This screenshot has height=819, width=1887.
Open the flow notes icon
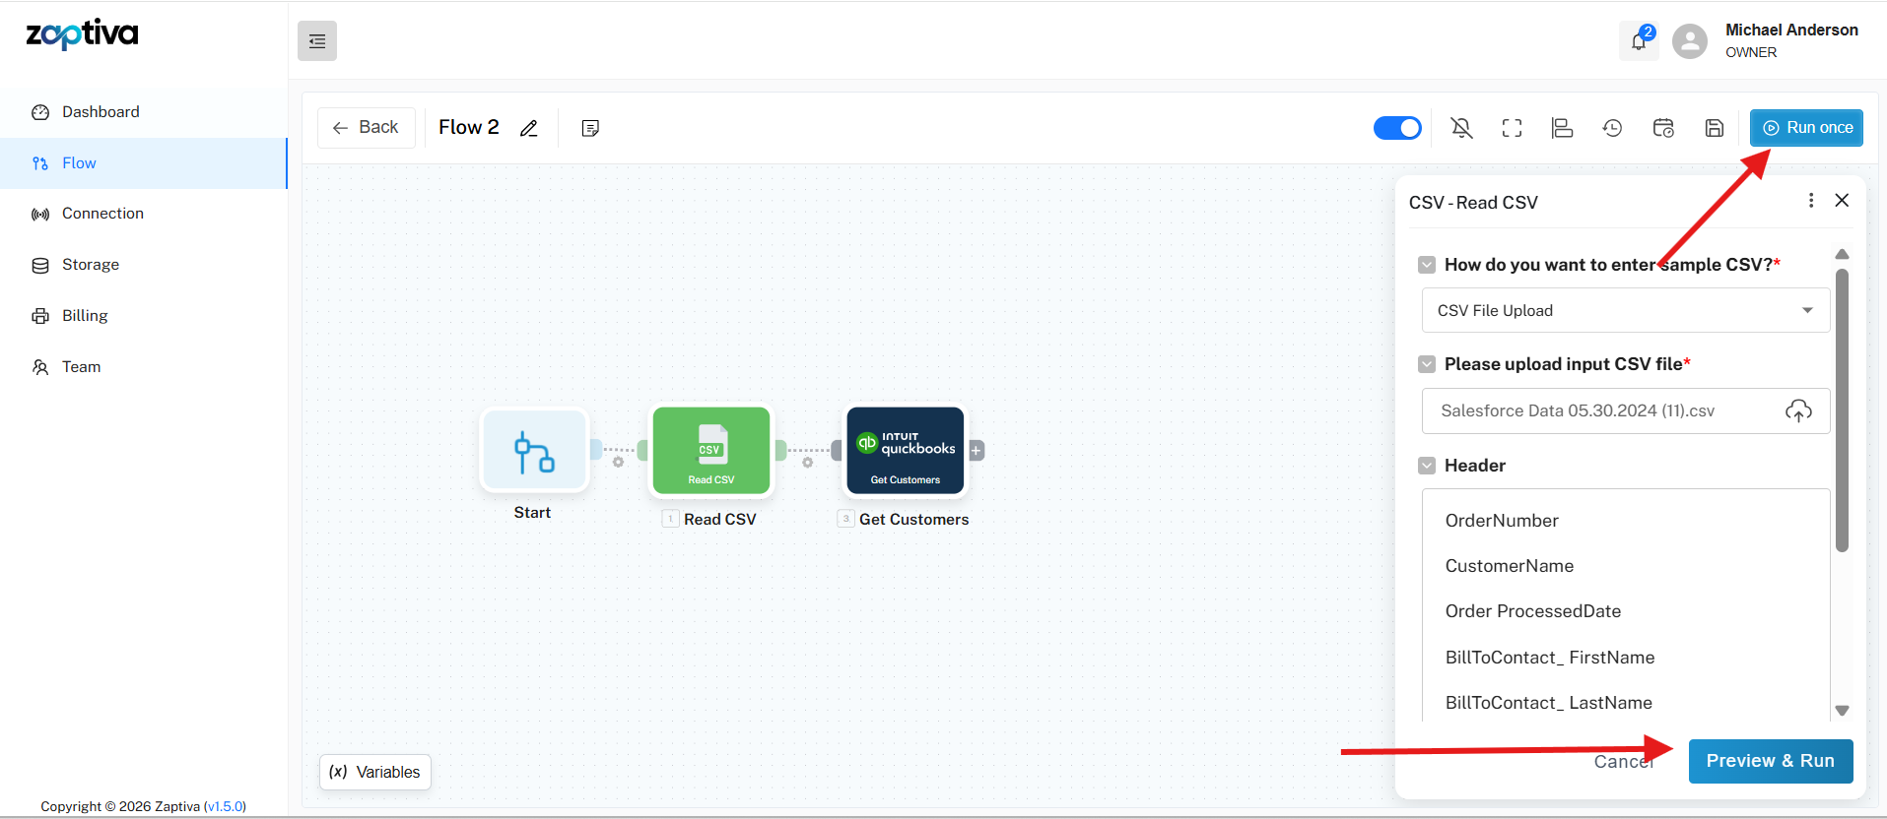pyautogui.click(x=590, y=128)
